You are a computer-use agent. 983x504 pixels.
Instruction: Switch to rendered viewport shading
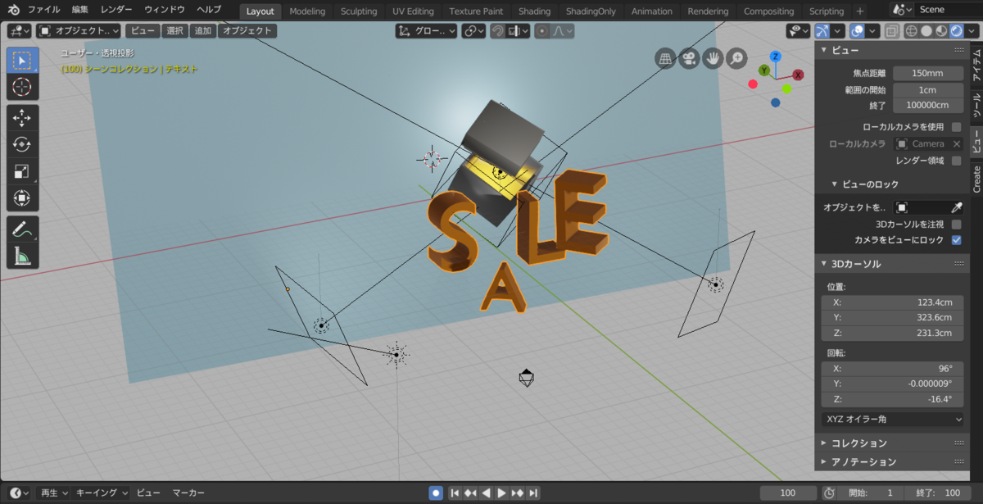tap(956, 31)
